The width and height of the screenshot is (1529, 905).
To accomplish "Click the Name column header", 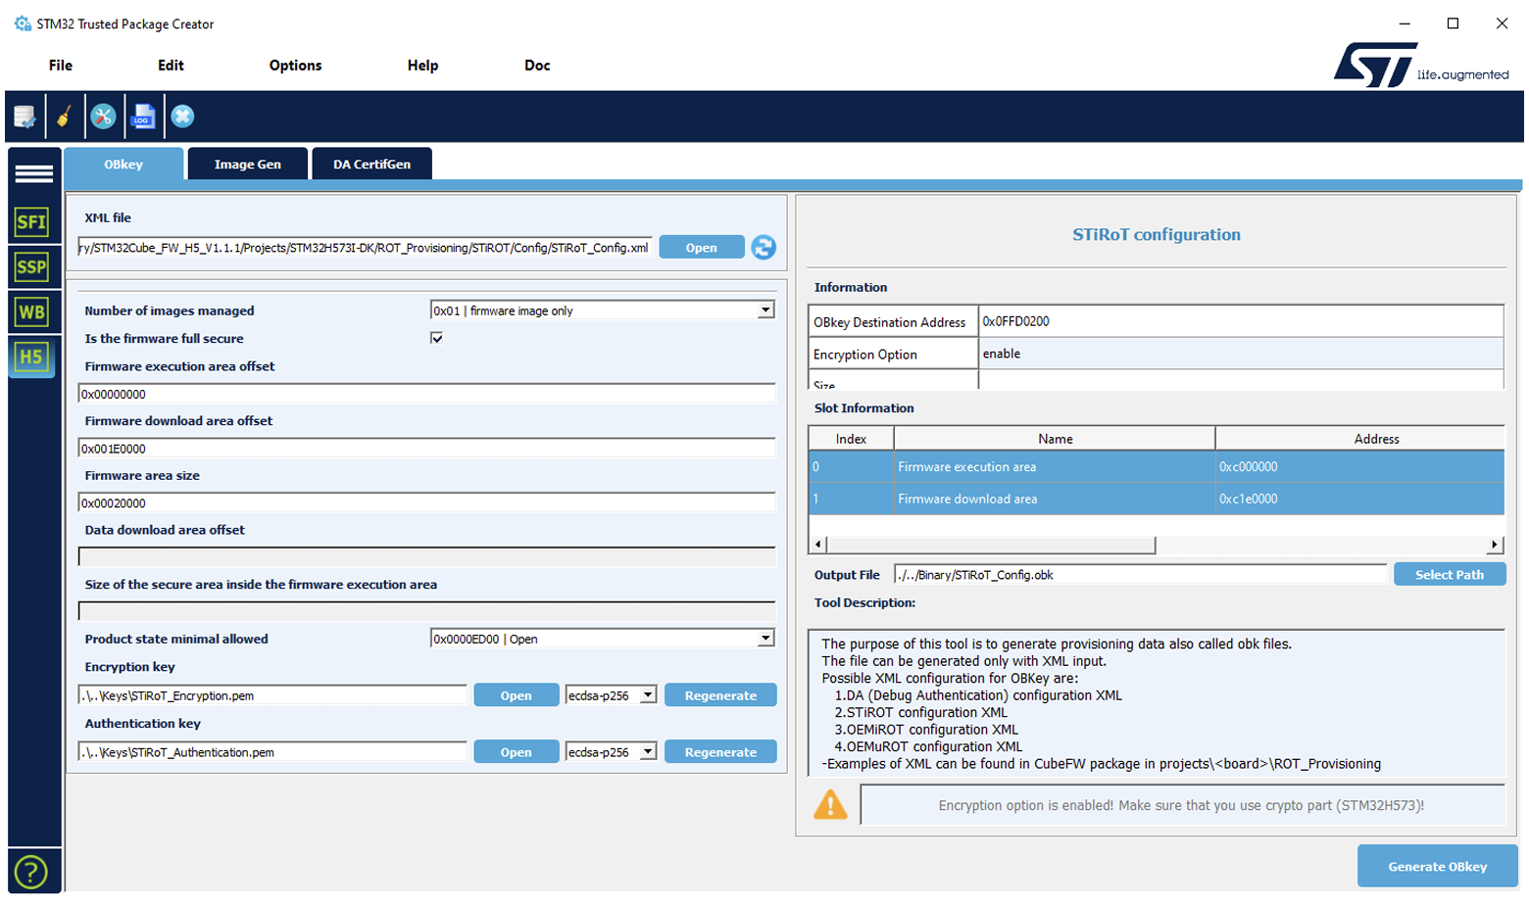I will coord(1055,439).
